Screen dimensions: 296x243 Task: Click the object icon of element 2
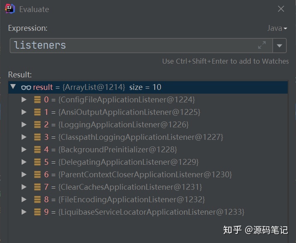(x=37, y=124)
